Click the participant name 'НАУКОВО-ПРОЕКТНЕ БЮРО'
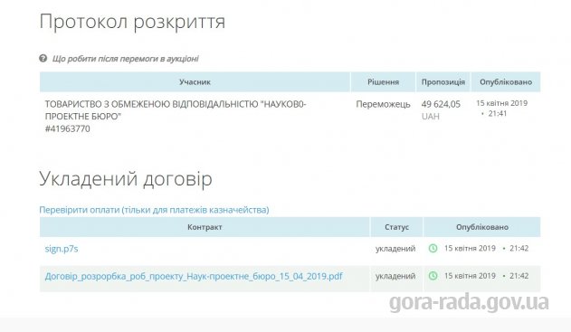Screen dimensions: 571x332 click(x=176, y=110)
